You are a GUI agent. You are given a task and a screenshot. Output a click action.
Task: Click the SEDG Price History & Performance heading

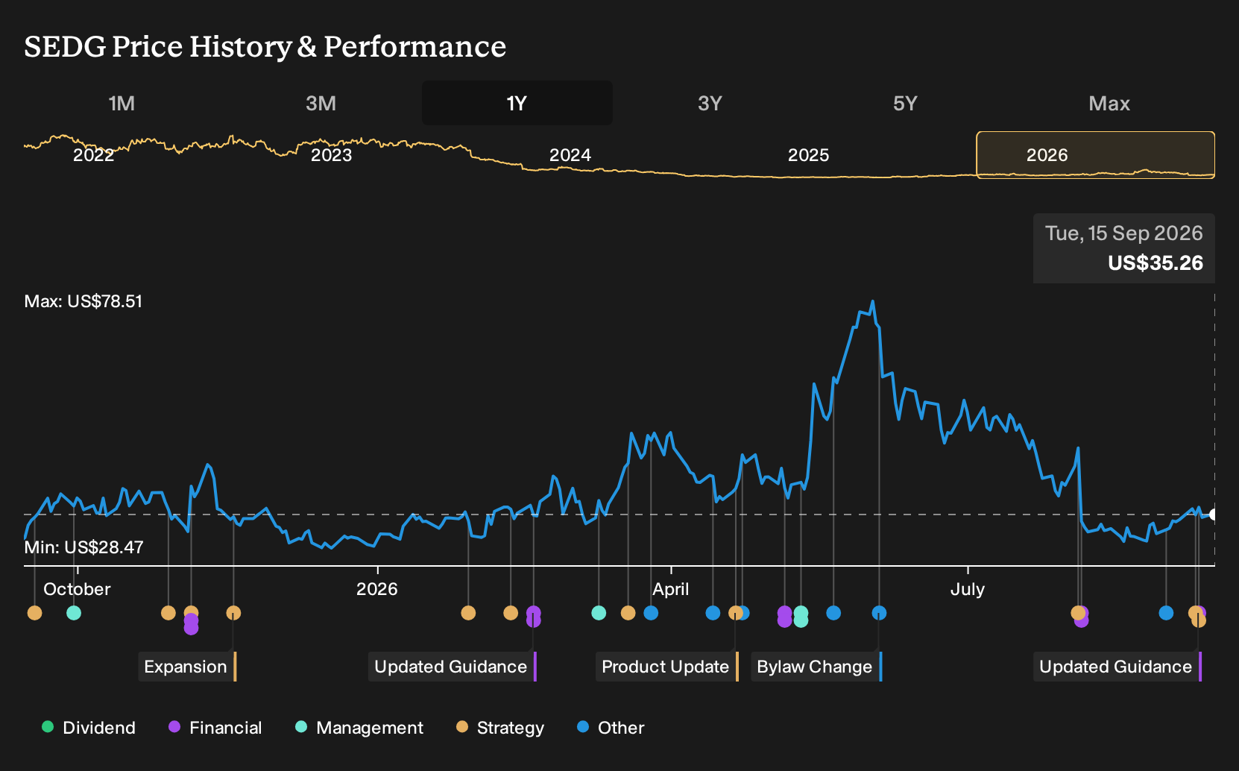[265, 46]
